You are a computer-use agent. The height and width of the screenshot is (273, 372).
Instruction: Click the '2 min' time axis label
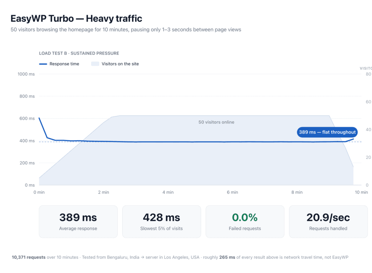(x=104, y=192)
